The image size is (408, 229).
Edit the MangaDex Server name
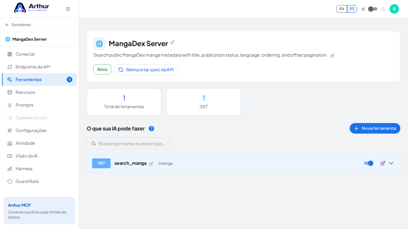pos(172,42)
